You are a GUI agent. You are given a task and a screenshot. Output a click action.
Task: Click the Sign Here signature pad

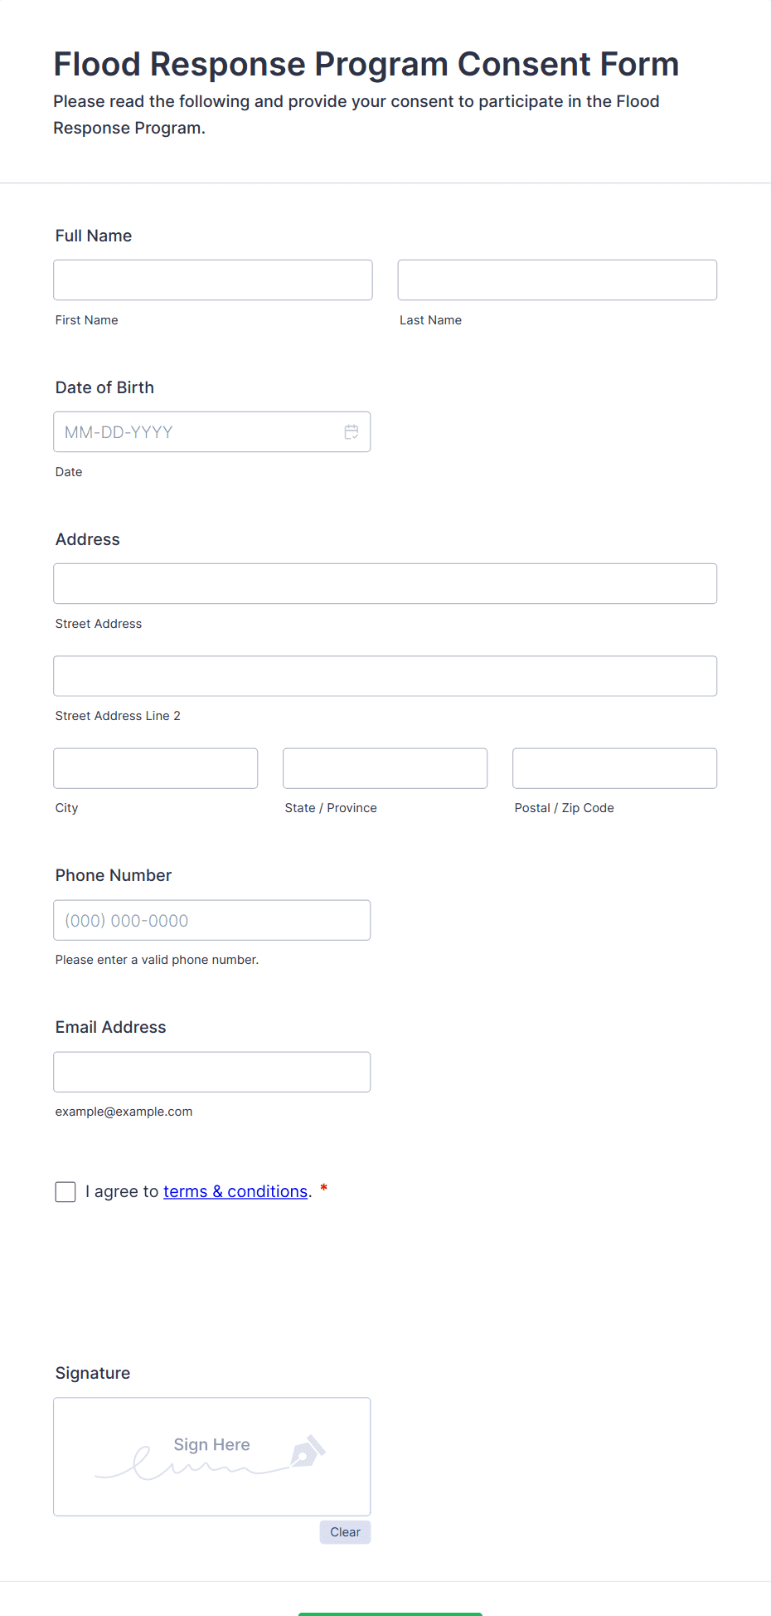[x=212, y=1457]
